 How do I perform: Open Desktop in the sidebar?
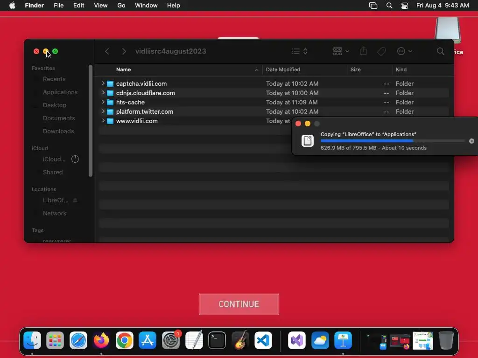pyautogui.click(x=54, y=105)
